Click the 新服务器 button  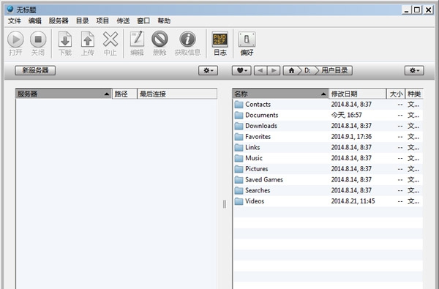(35, 70)
